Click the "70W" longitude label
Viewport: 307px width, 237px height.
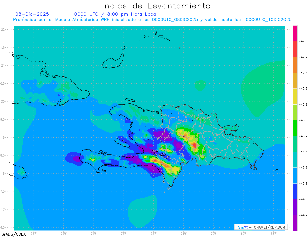coord(214,234)
